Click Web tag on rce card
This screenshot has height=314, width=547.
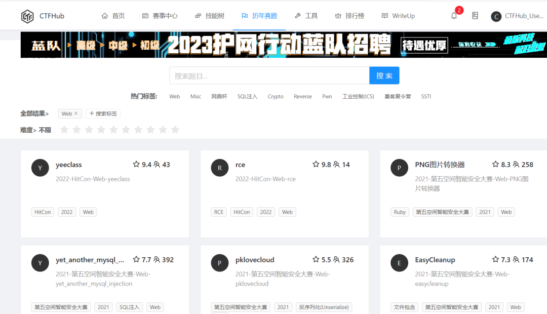click(288, 212)
